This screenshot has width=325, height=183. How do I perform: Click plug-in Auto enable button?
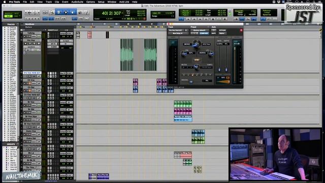(x=213, y=30)
